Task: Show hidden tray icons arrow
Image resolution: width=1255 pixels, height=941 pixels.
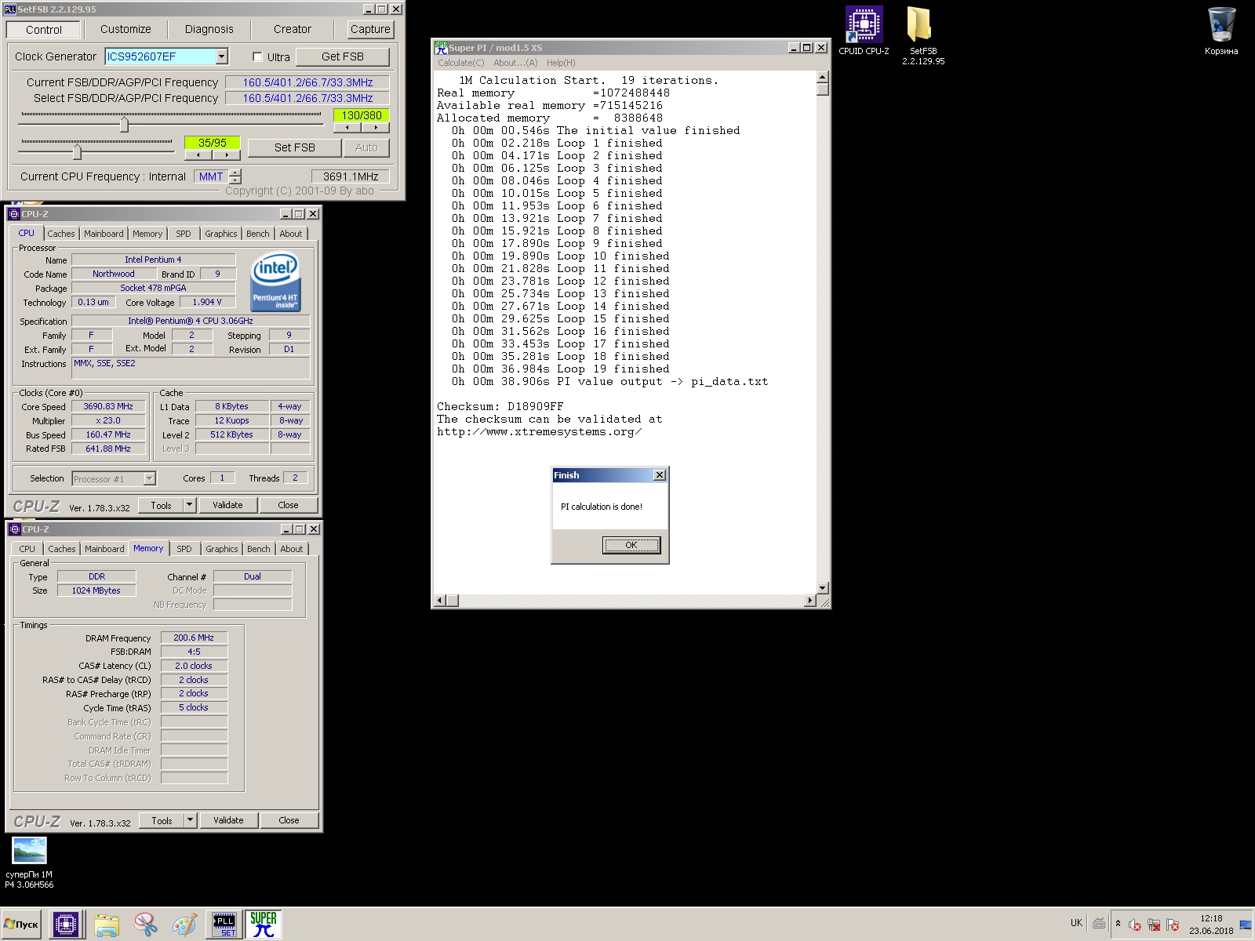Action: point(1118,924)
